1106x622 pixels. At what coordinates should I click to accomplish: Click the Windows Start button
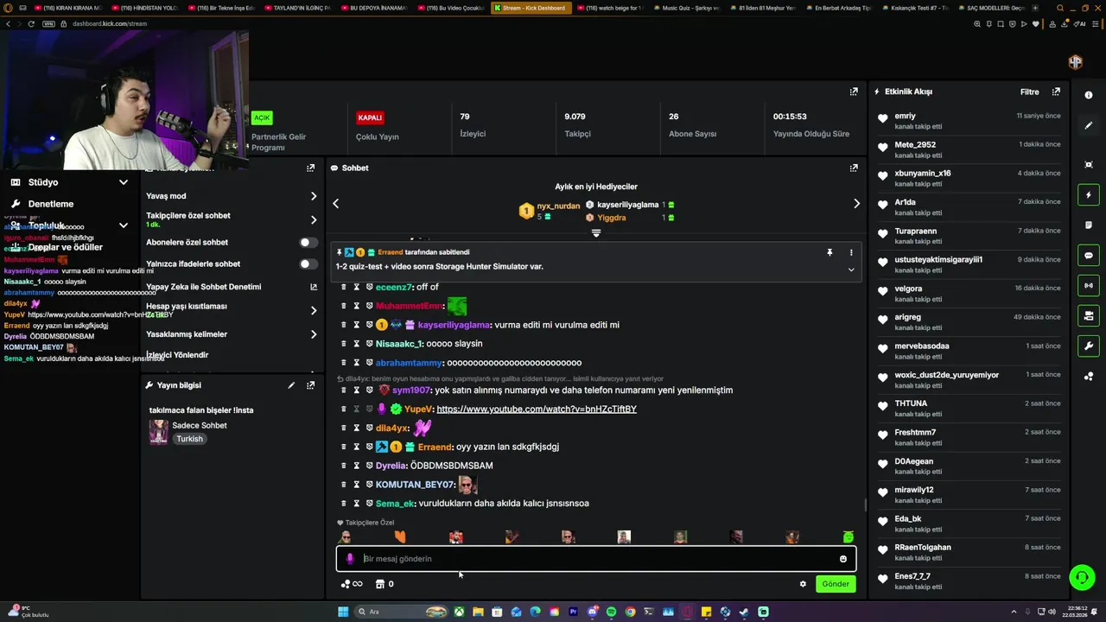coord(343,612)
